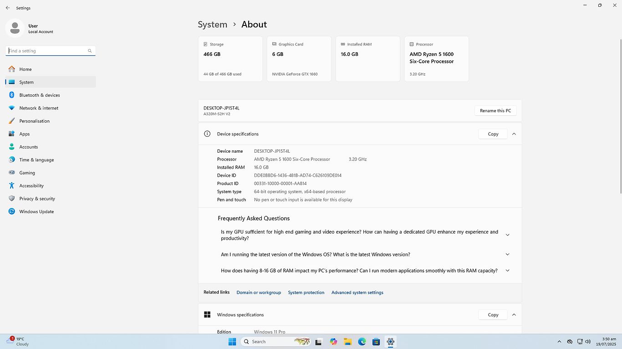Image resolution: width=622 pixels, height=349 pixels.
Task: Open Task View from taskbar
Action: pos(319,342)
